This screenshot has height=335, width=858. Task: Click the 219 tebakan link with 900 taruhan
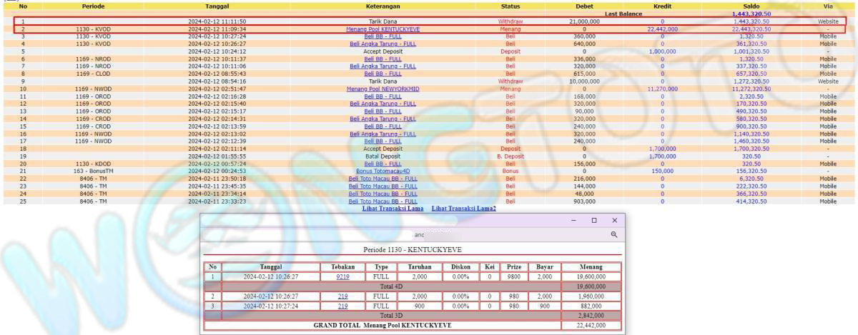[342, 305]
